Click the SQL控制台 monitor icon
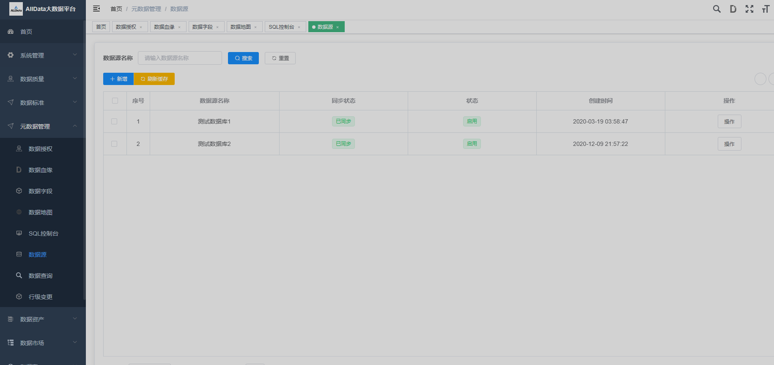 19,233
